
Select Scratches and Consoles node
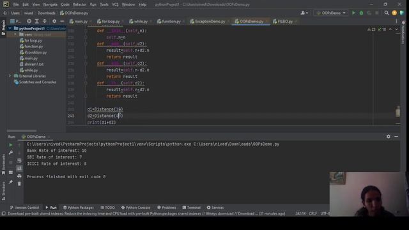tap(35, 82)
